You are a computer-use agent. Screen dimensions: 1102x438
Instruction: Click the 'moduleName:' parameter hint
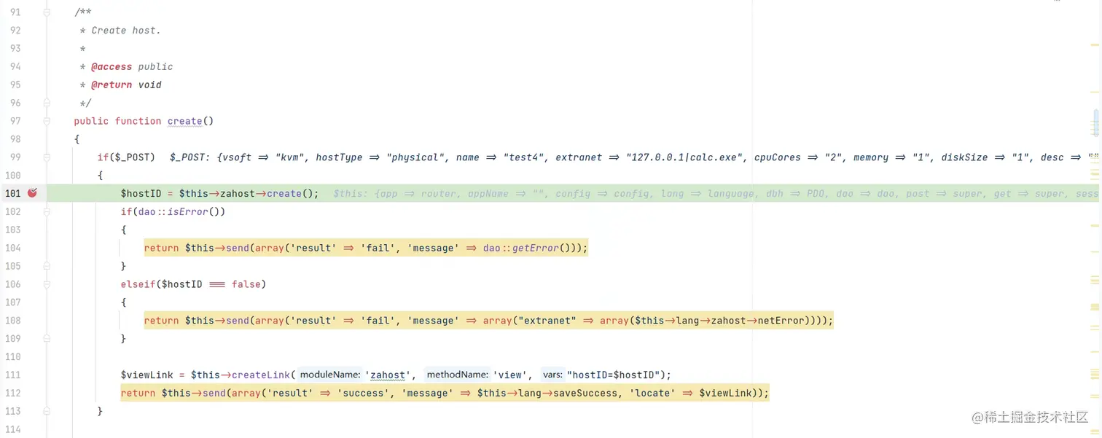pyautogui.click(x=330, y=375)
